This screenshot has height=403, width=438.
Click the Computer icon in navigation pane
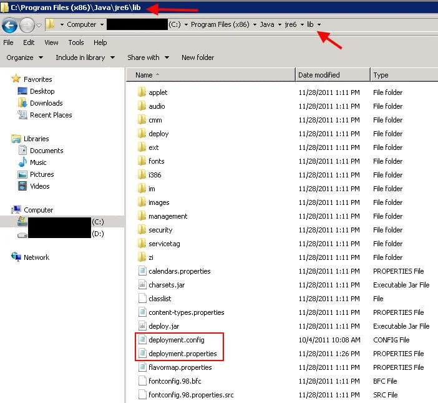click(x=16, y=209)
